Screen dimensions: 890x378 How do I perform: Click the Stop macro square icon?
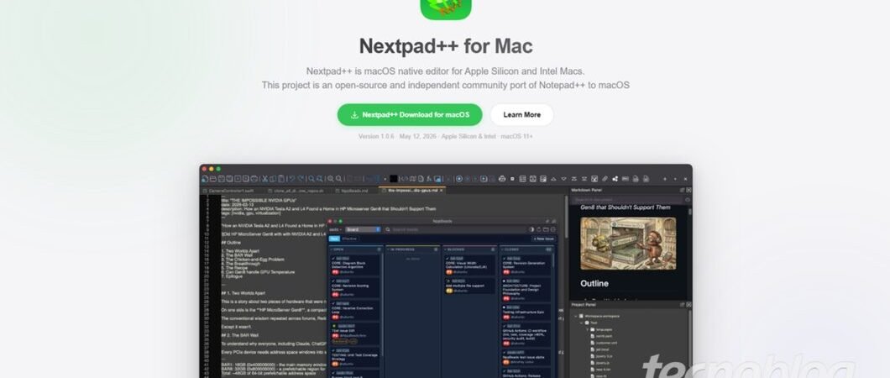[512, 179]
